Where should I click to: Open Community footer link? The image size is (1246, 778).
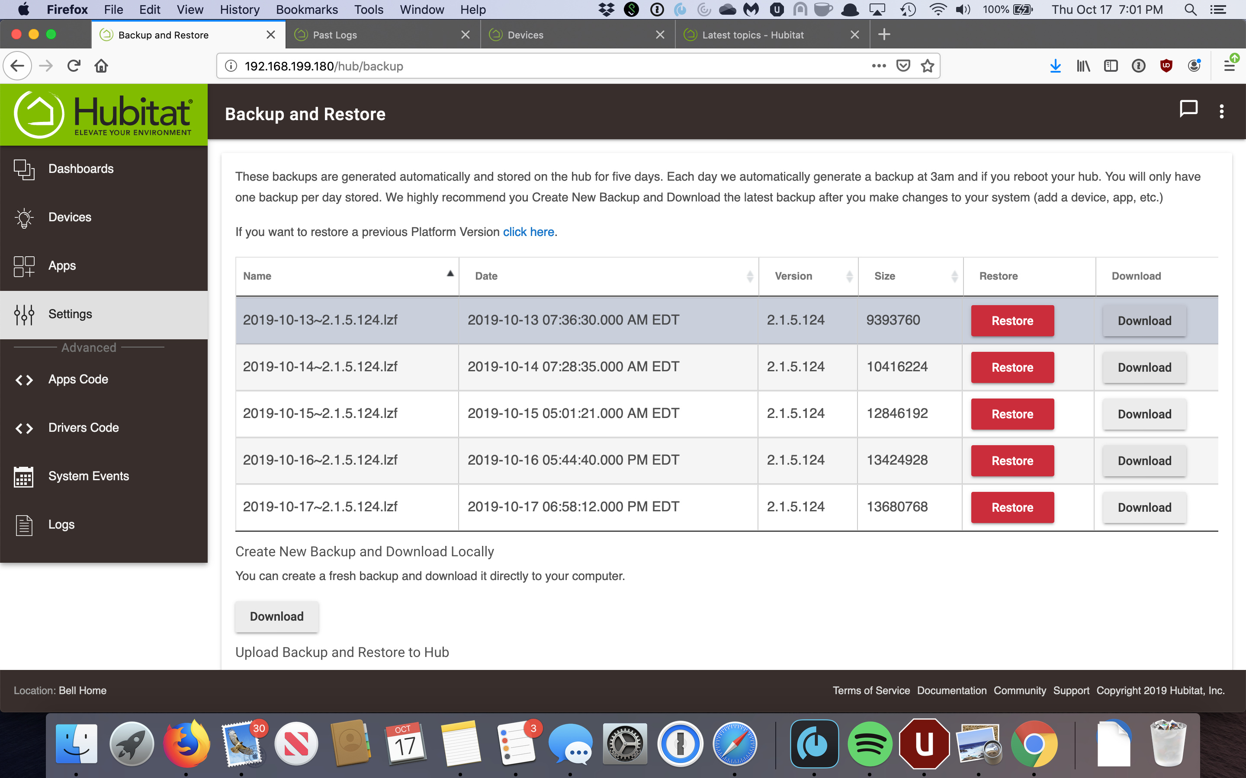pyautogui.click(x=1019, y=691)
